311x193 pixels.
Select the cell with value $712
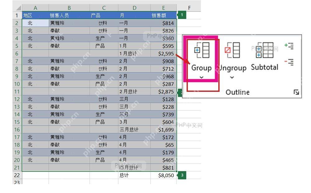pos(164,69)
